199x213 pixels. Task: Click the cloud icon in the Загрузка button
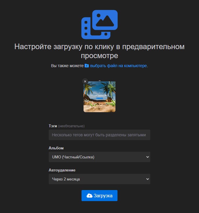89,196
